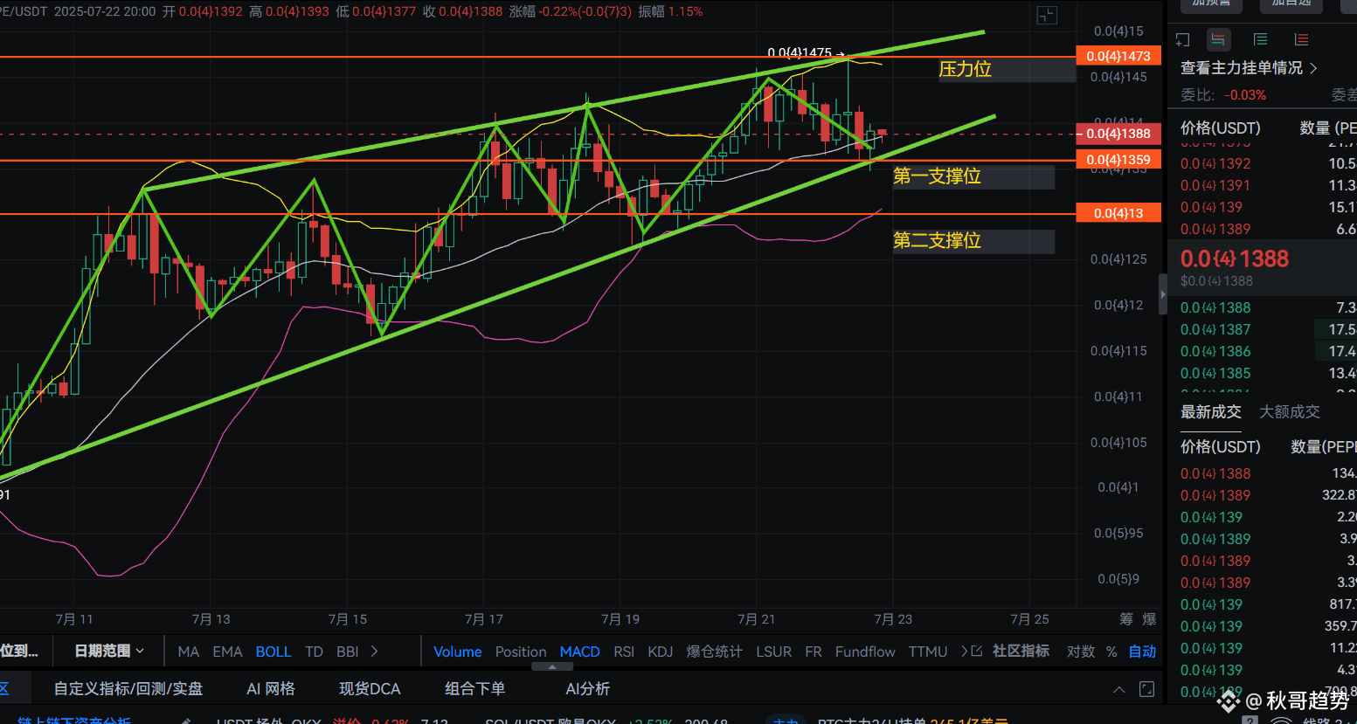
Task: Toggle the LSUR indicator
Action: 773,652
